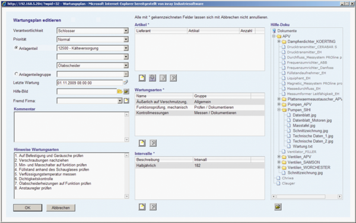Click Anzahl column header
The width and height of the screenshot is (356, 223).
tap(247, 31)
